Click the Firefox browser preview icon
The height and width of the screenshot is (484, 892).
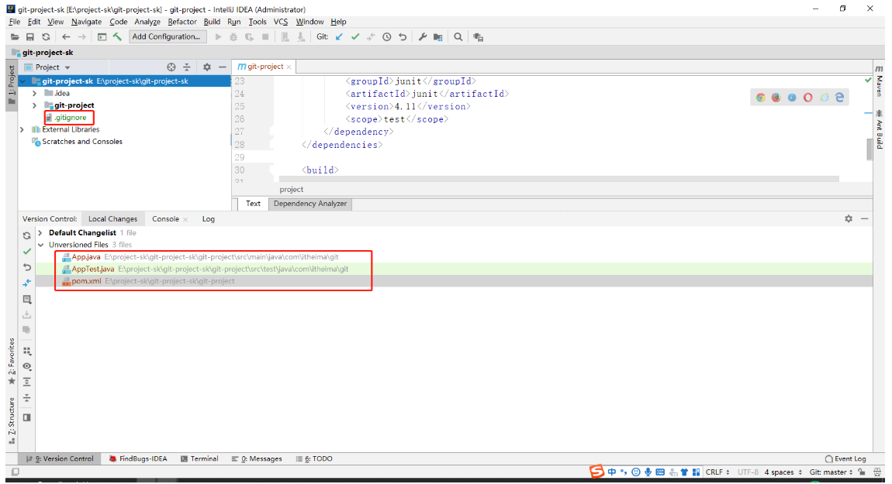[x=776, y=98]
